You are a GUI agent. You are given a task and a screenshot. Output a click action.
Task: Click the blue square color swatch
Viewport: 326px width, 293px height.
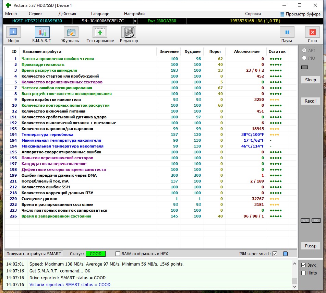(x=285, y=254)
